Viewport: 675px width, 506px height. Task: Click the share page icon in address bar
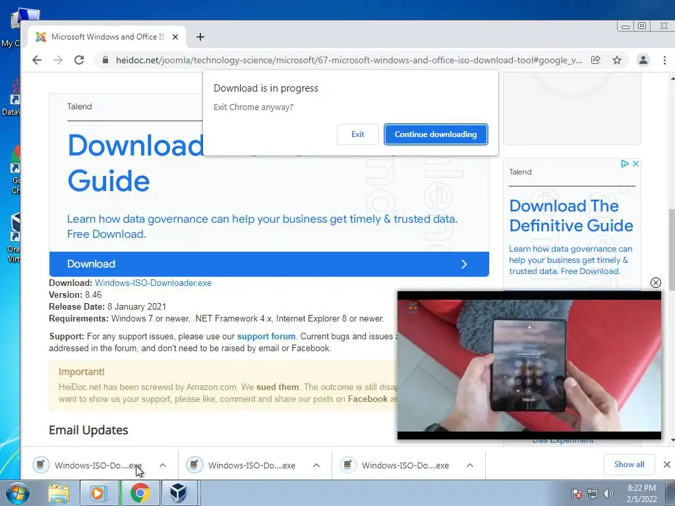[x=596, y=60]
